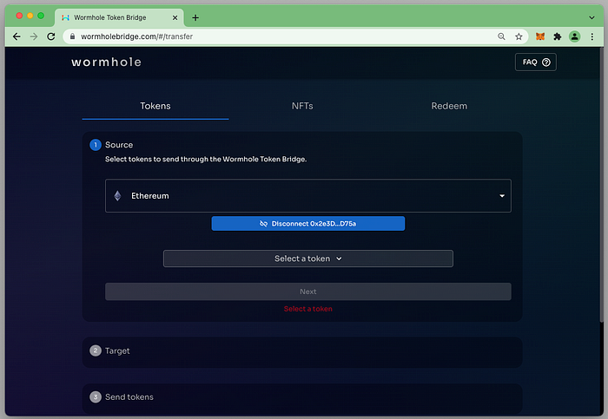
Task: Expand the tab search chevron
Action: [x=591, y=17]
